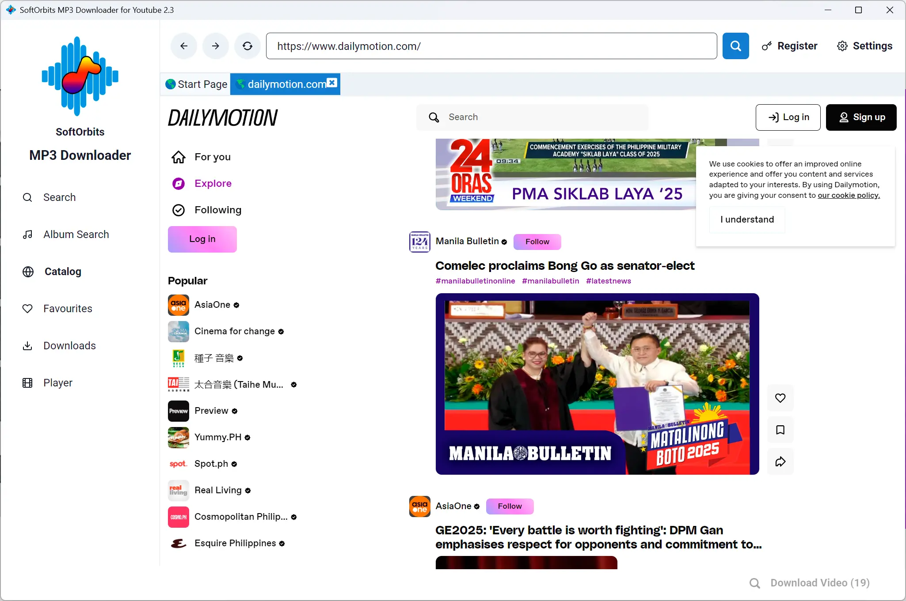906x601 pixels.
Task: Share the video with the arrow icon
Action: [x=780, y=461]
